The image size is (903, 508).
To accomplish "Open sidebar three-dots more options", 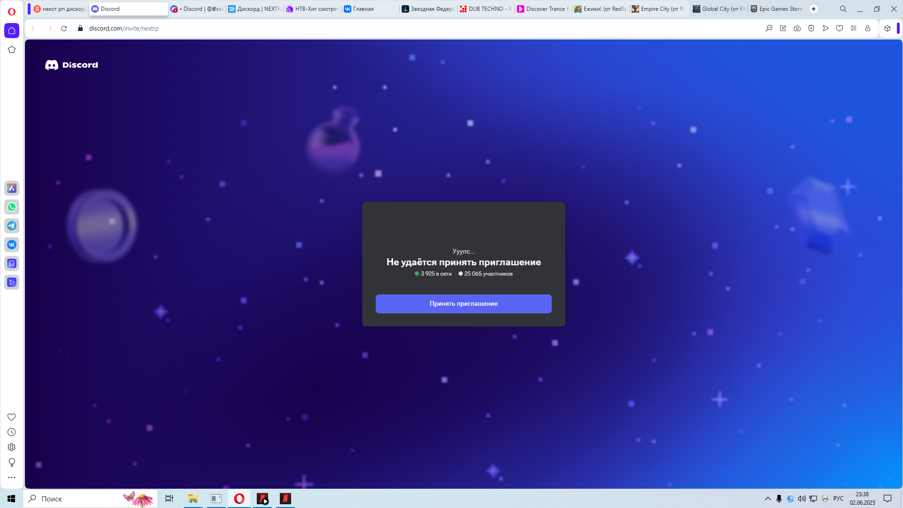I will click(12, 477).
